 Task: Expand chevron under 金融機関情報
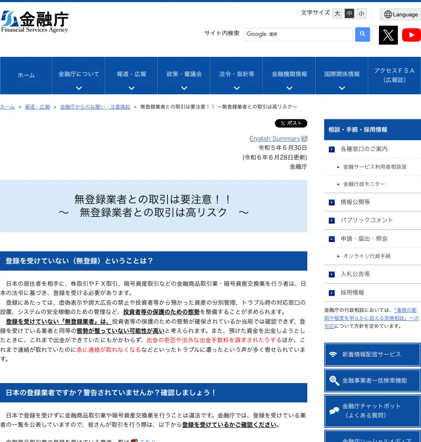coord(289,88)
